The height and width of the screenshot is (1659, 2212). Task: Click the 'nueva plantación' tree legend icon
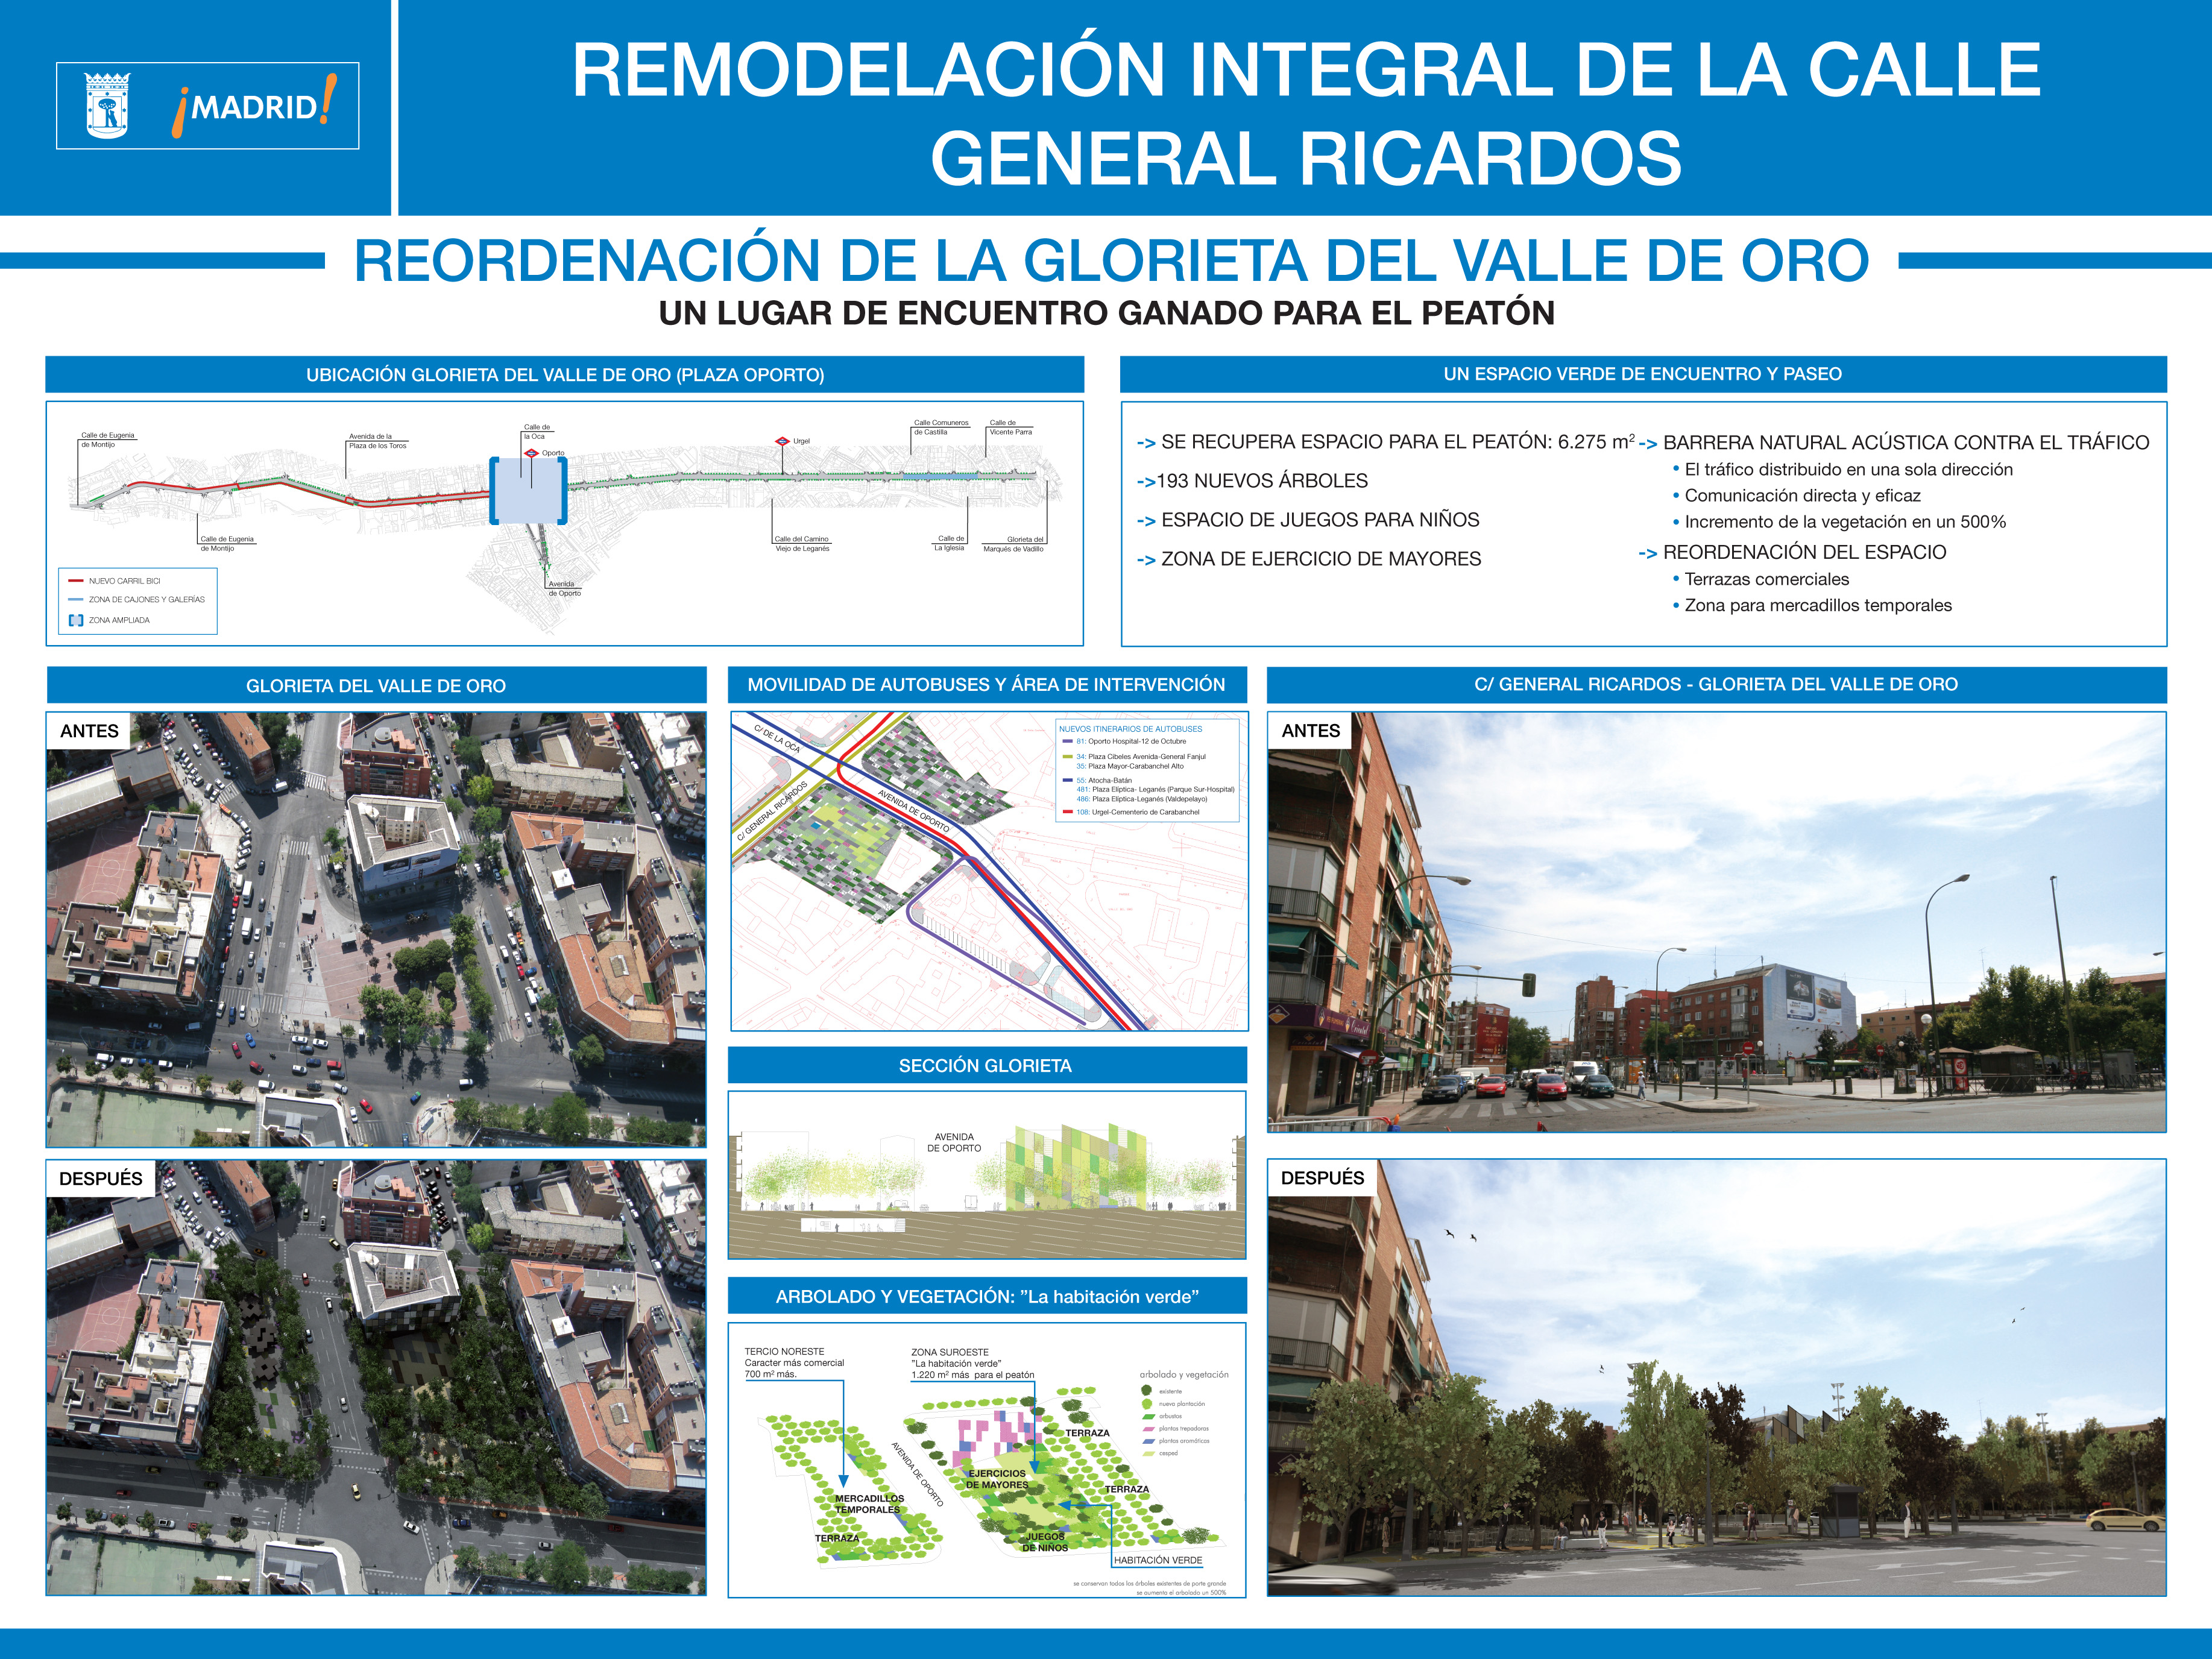[1146, 1404]
